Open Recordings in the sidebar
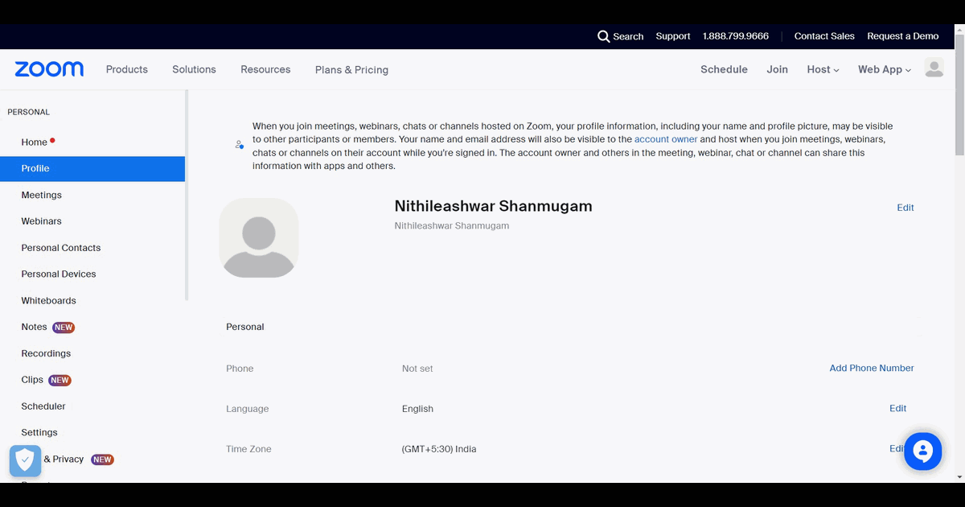 coord(46,353)
